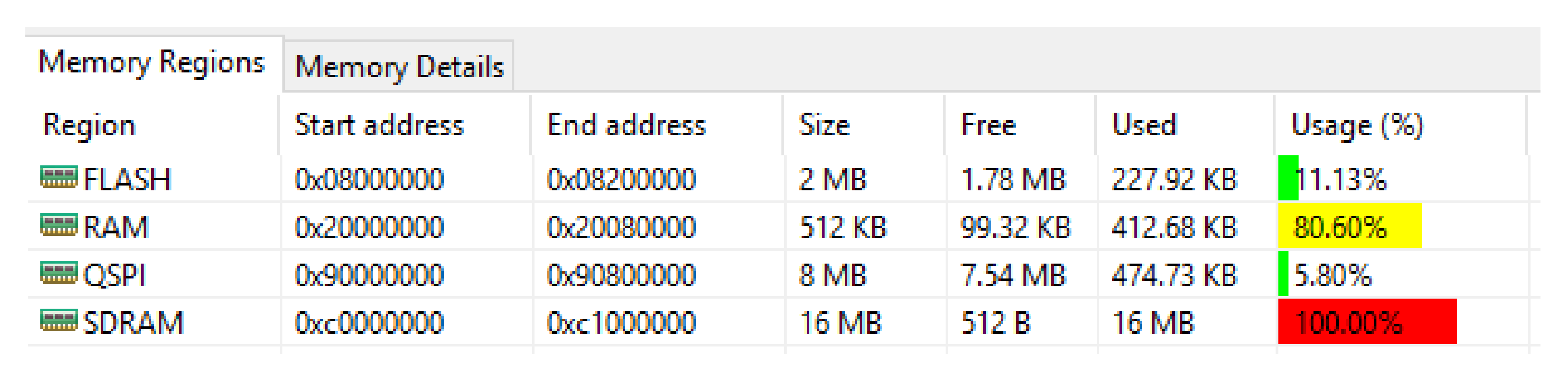1562x365 pixels.
Task: Switch to the Memory Details tab
Action: 399,66
